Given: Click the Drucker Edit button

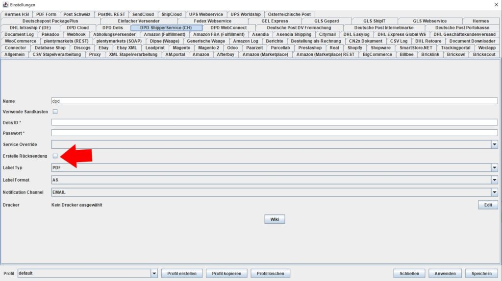Looking at the screenshot, I should tap(488, 205).
